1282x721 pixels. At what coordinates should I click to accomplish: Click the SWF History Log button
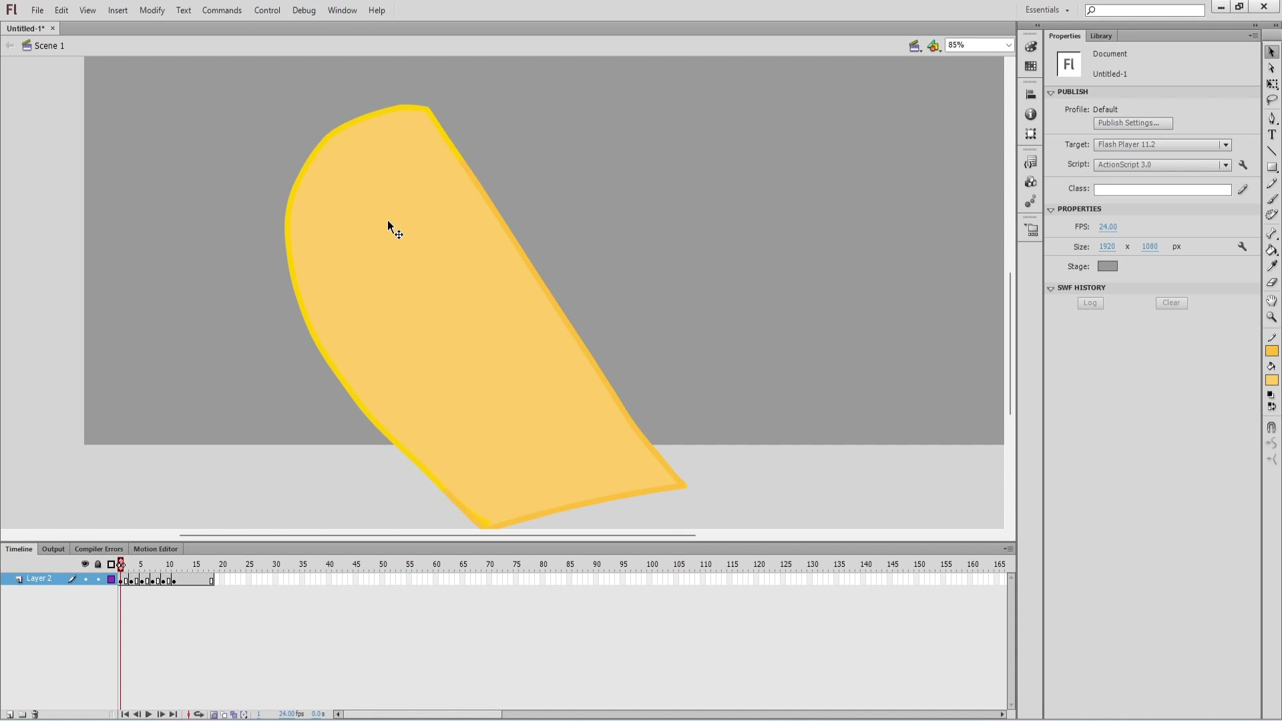point(1090,303)
